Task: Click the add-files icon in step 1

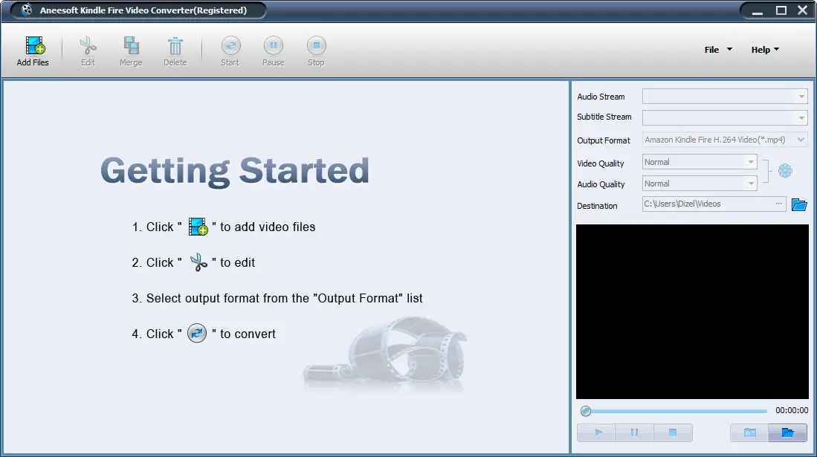Action: tap(198, 227)
